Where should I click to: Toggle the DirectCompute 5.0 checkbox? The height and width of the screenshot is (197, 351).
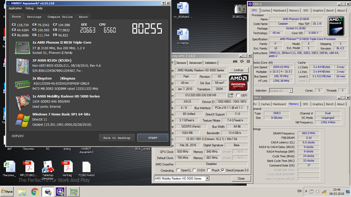pyautogui.click(x=223, y=170)
